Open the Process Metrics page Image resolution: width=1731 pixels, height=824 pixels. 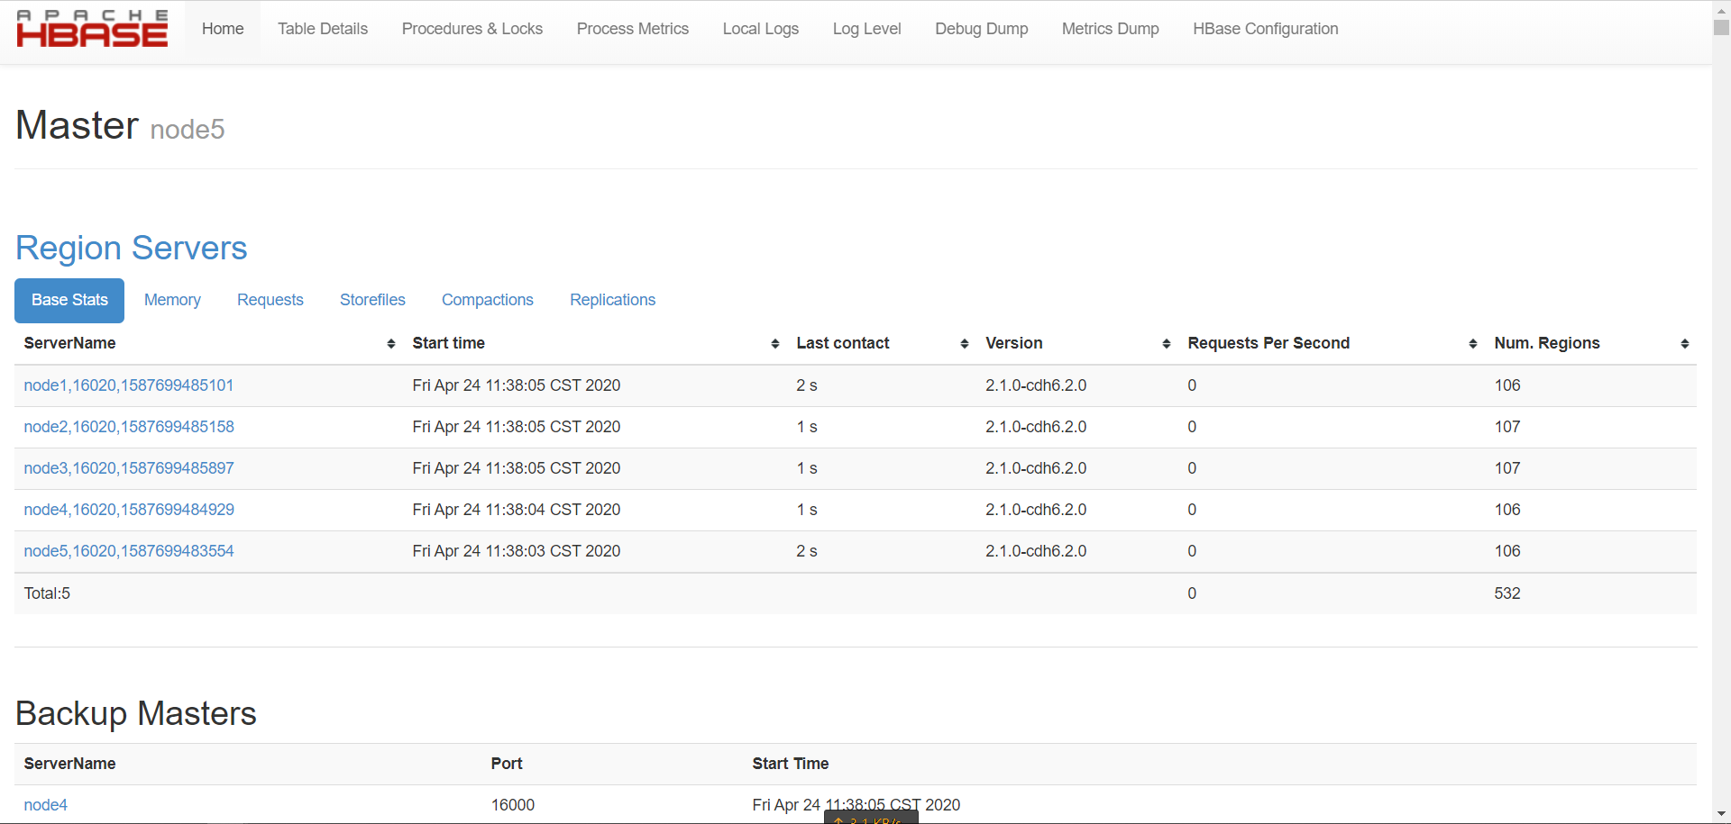pyautogui.click(x=633, y=28)
